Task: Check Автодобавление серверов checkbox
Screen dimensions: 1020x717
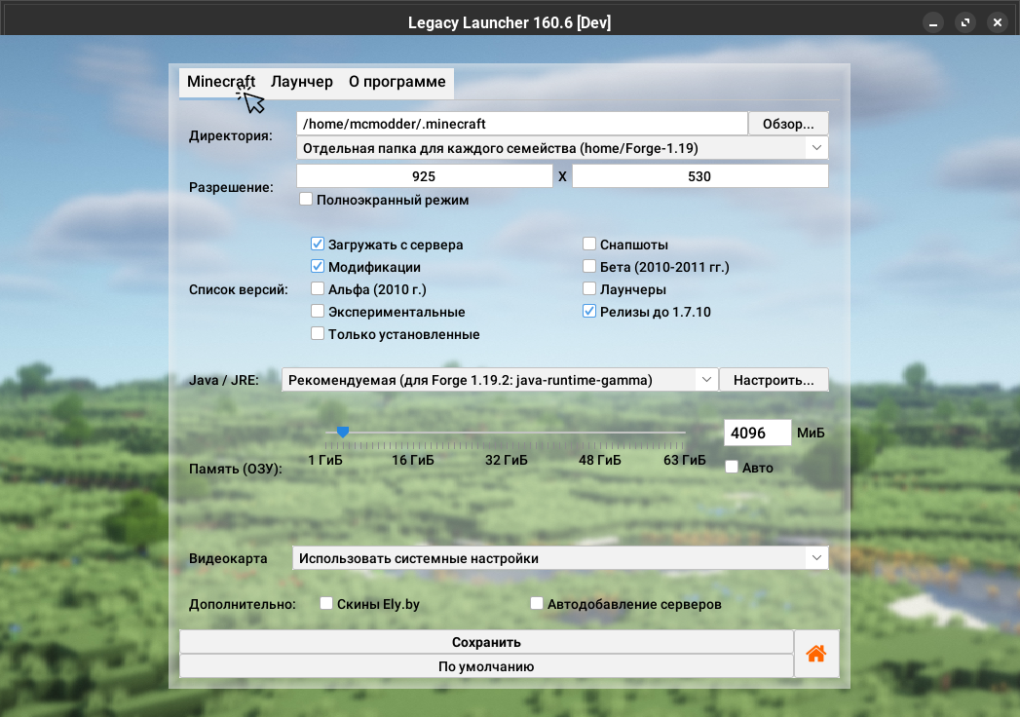Action: click(537, 603)
